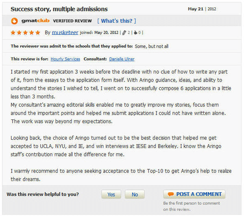Click the May 21 2012 review date
The width and height of the screenshot is (244, 217).
click(x=202, y=9)
